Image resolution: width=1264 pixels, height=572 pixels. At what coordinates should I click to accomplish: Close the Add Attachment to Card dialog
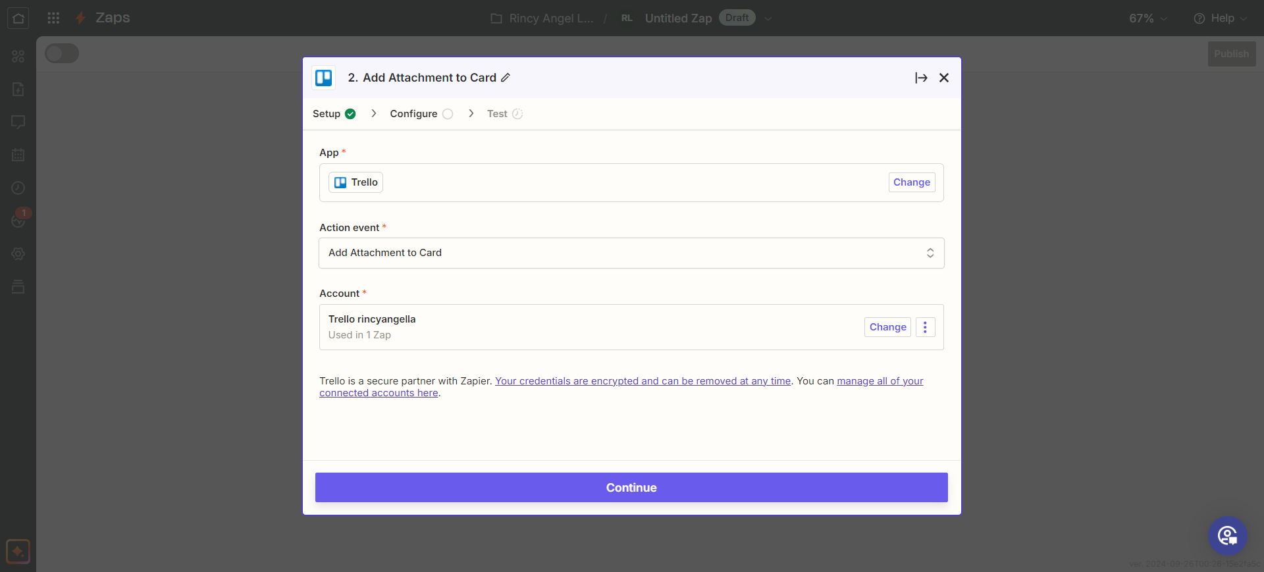click(x=943, y=78)
